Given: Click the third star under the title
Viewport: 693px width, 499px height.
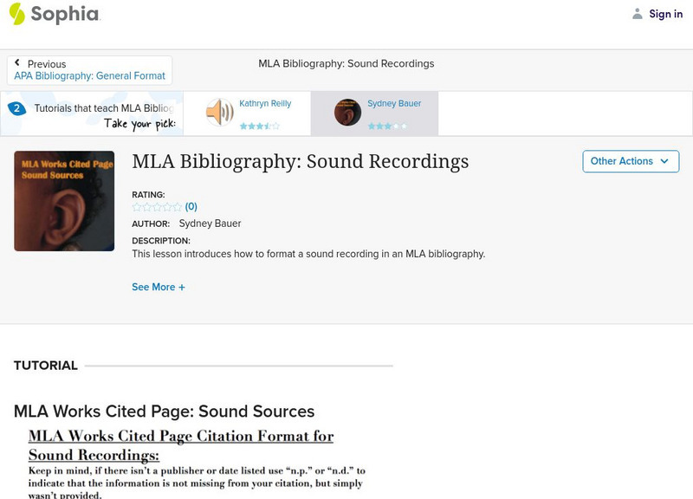Looking at the screenshot, I should pyautogui.click(x=156, y=206).
